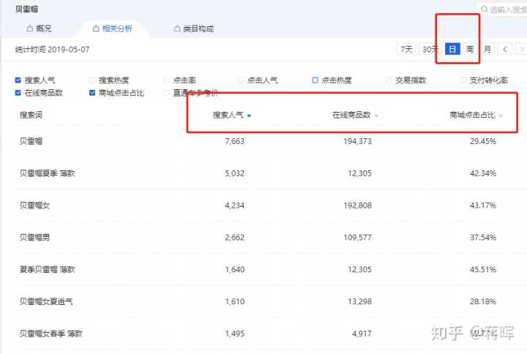This screenshot has width=527, height=354.
Task: Sort by 在线商品数 column arrow
Action: tap(375, 116)
